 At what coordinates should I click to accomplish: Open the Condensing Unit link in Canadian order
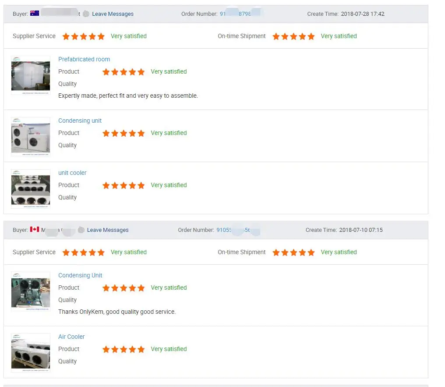click(x=80, y=275)
